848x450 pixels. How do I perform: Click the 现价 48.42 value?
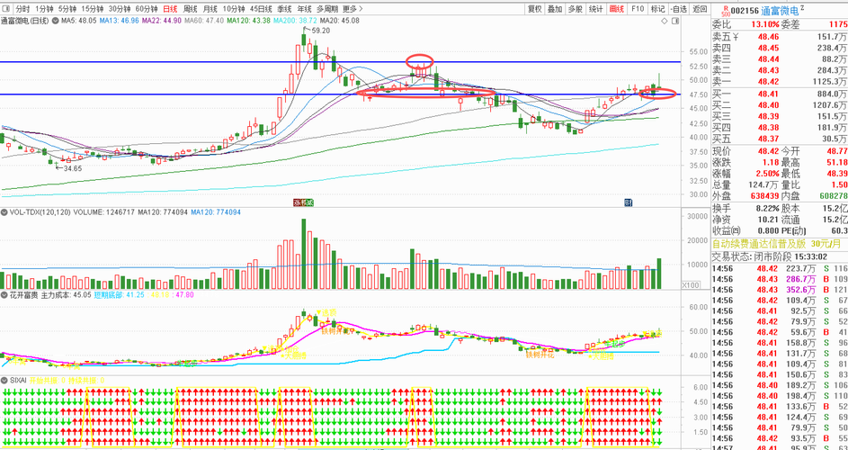[x=768, y=151]
